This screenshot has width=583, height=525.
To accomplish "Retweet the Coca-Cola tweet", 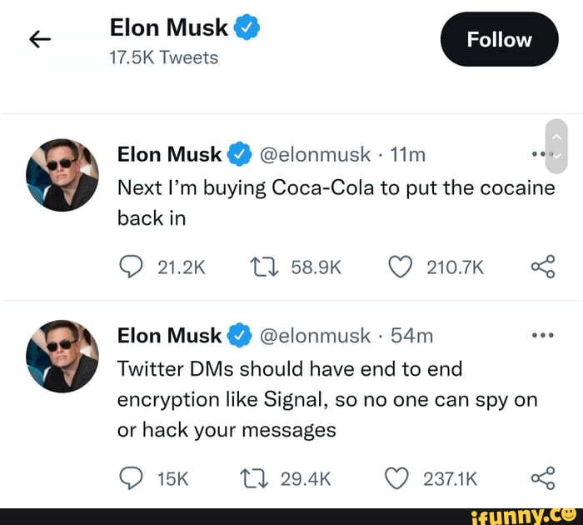I will pos(264,267).
